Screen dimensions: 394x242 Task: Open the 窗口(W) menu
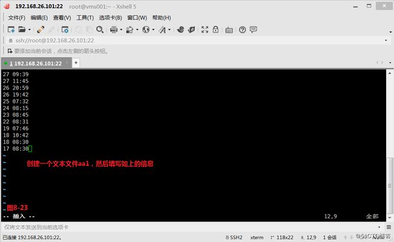(137, 18)
